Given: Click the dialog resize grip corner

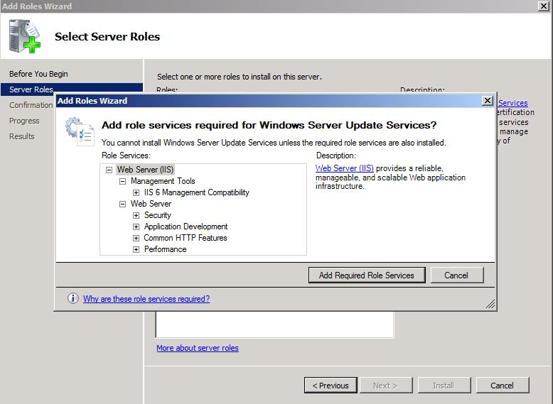Looking at the screenshot, I should pos(490,304).
